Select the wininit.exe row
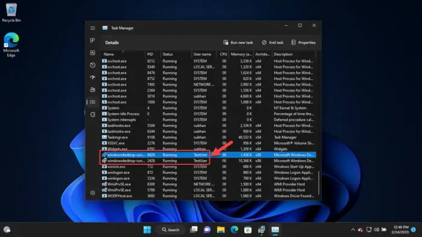This screenshot has width=422, height=237. pos(209,167)
